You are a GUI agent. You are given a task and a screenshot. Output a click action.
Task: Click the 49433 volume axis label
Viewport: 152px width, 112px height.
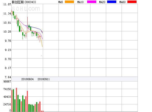pyautogui.click(x=5, y=97)
